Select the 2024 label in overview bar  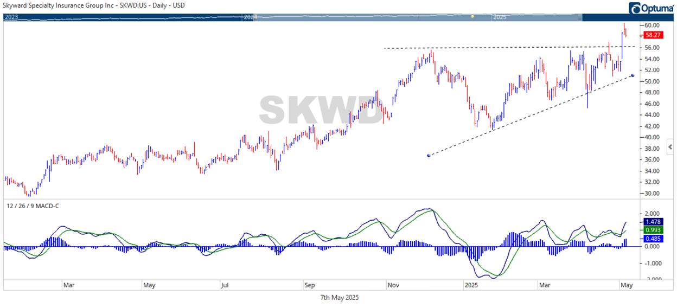tap(250, 17)
